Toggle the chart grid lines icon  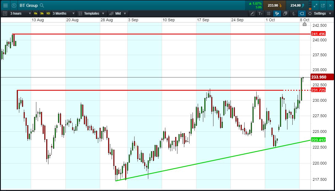pyautogui.click(x=269, y=14)
